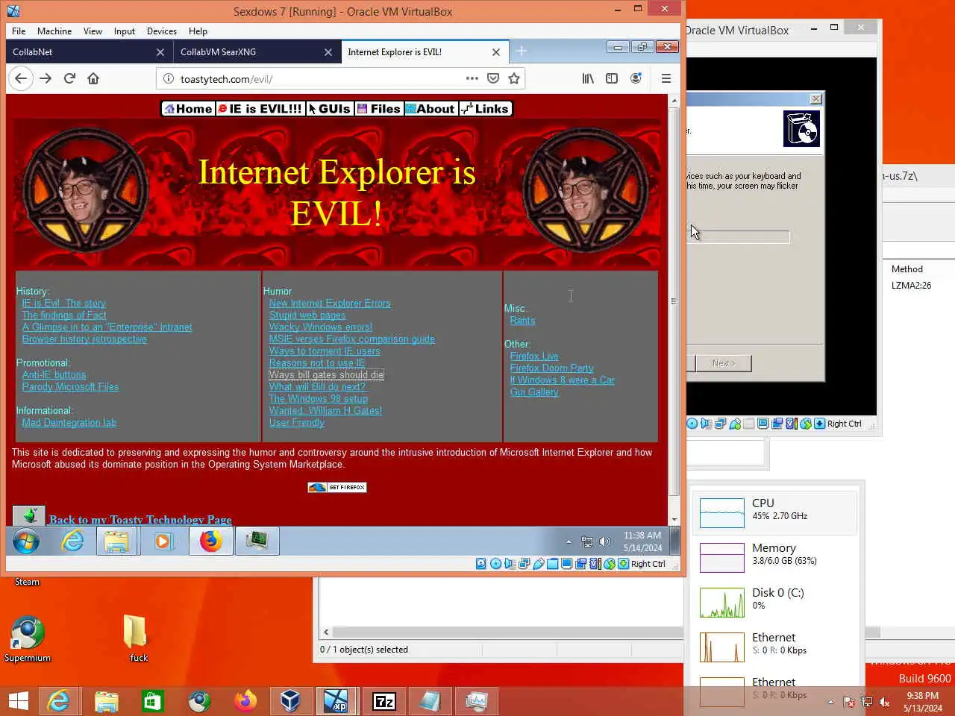
Task: Open "New Internet Explorer Errors" link
Action: tap(330, 304)
